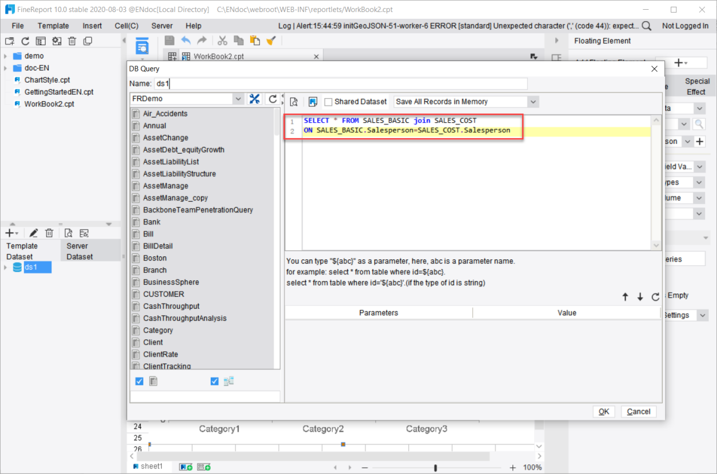
Task: Click the zoom out minus button
Action: pos(365,468)
